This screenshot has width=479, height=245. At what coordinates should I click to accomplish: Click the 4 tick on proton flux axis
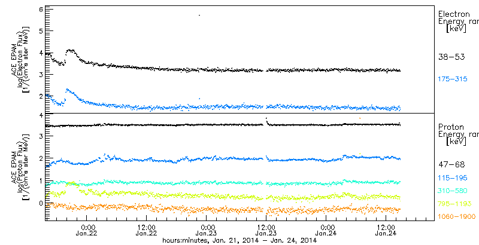coord(40,115)
